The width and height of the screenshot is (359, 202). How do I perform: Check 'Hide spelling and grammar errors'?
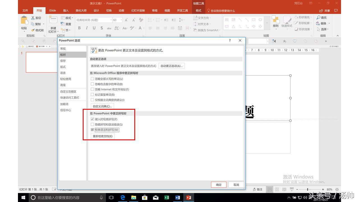pos(92,124)
